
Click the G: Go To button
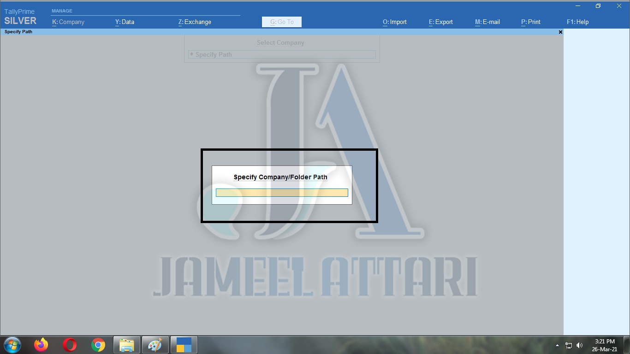pos(282,22)
